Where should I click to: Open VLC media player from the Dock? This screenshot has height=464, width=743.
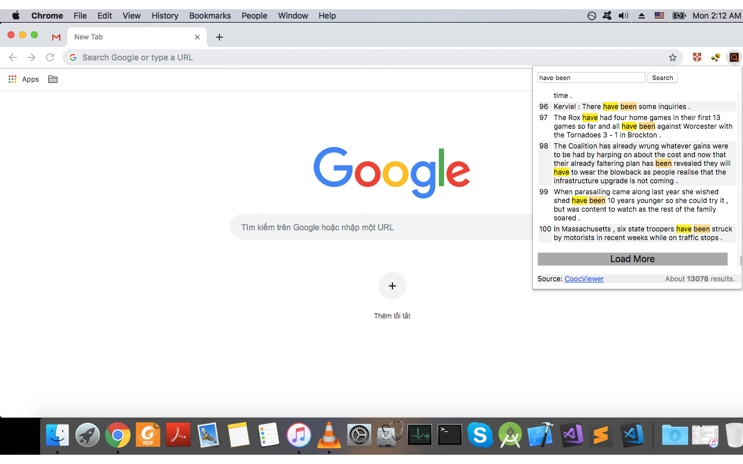click(329, 435)
